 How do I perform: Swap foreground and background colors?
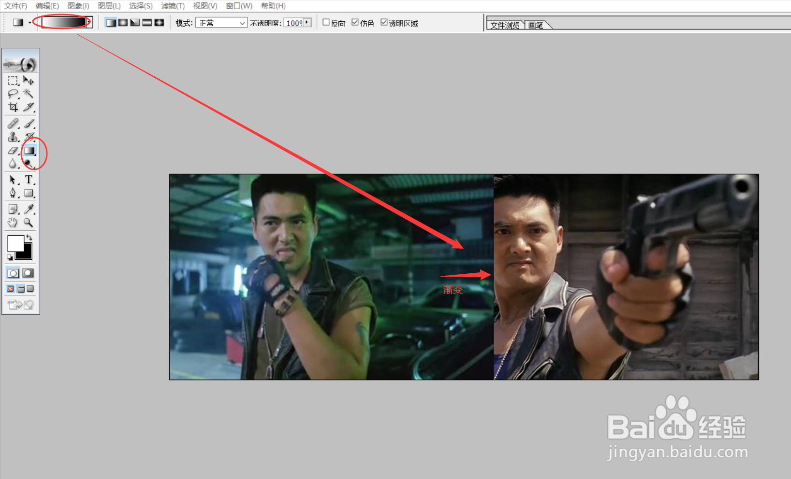point(29,237)
